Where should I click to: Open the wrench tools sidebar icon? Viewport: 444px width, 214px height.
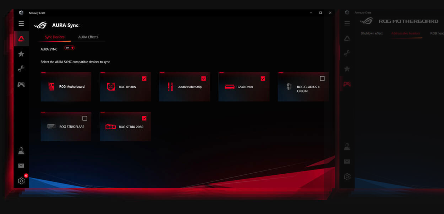21,69
